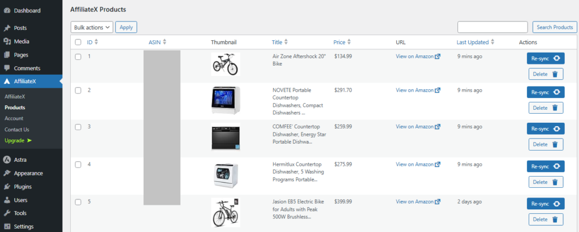The width and height of the screenshot is (579, 232).
Task: Sort table by ASIN column
Action: pos(158,42)
